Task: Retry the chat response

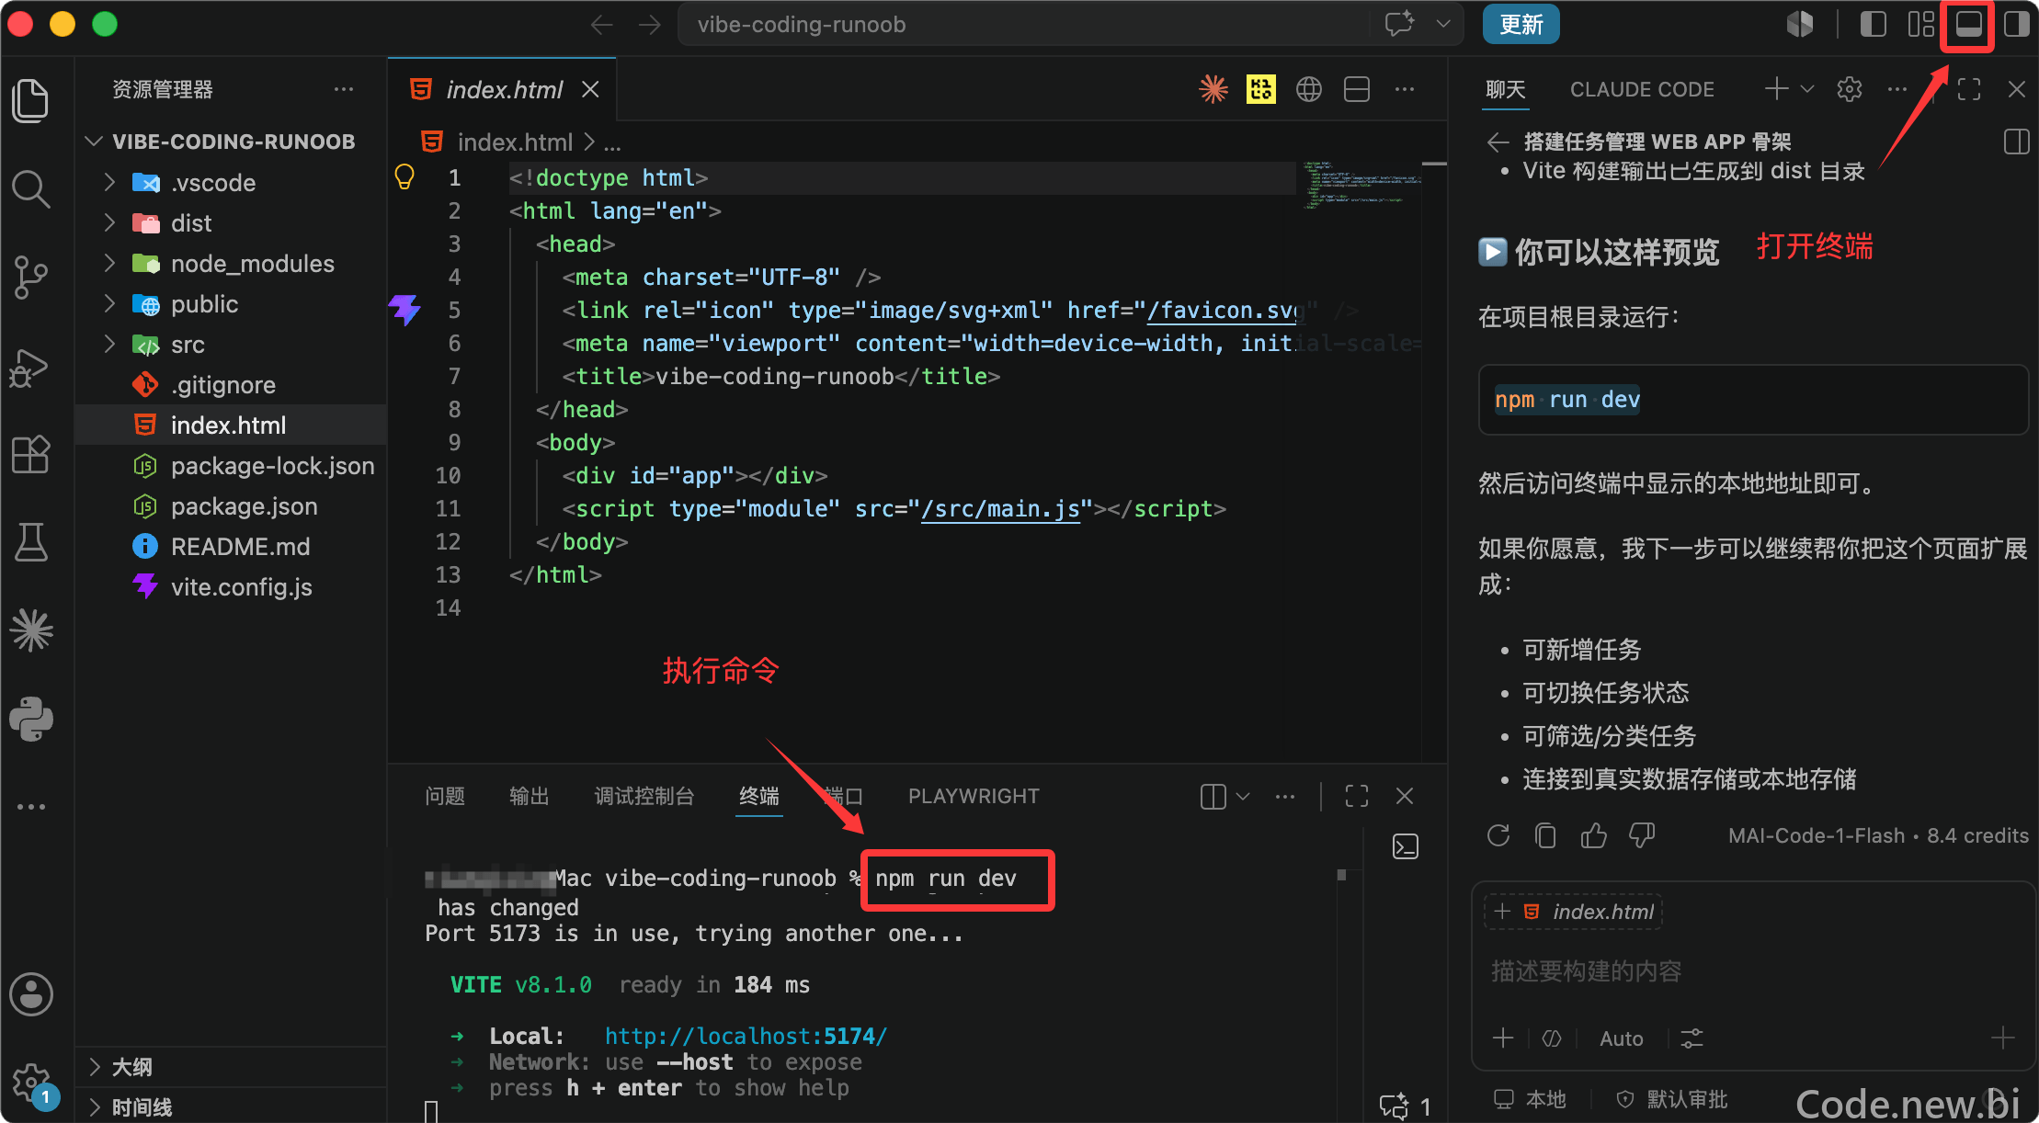Action: 1498,835
